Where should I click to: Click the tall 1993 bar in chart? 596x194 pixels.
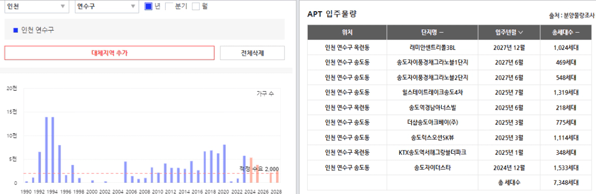47,150
